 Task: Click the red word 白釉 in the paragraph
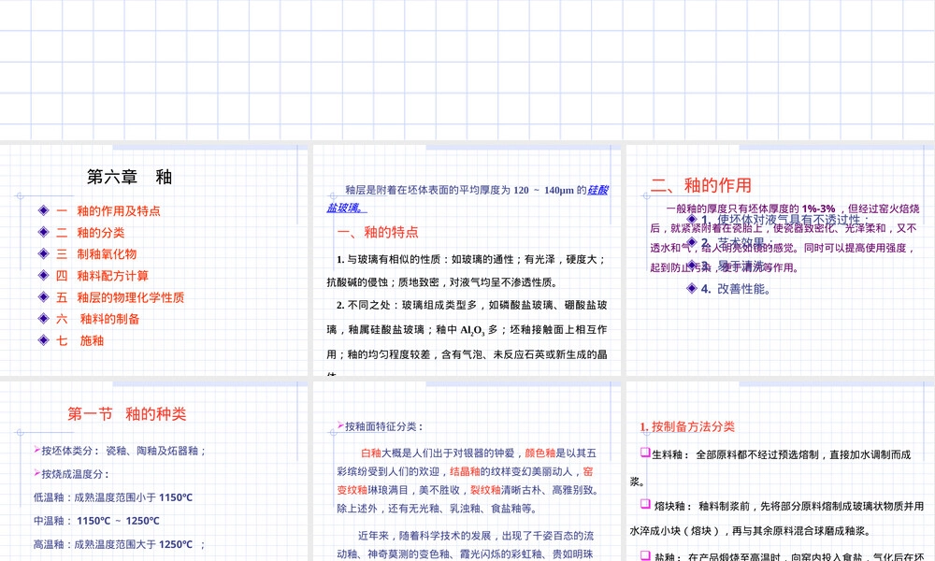click(x=371, y=453)
